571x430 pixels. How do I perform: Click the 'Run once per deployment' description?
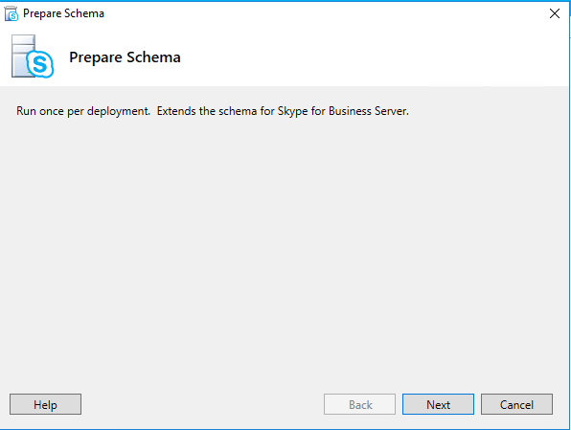coord(83,111)
